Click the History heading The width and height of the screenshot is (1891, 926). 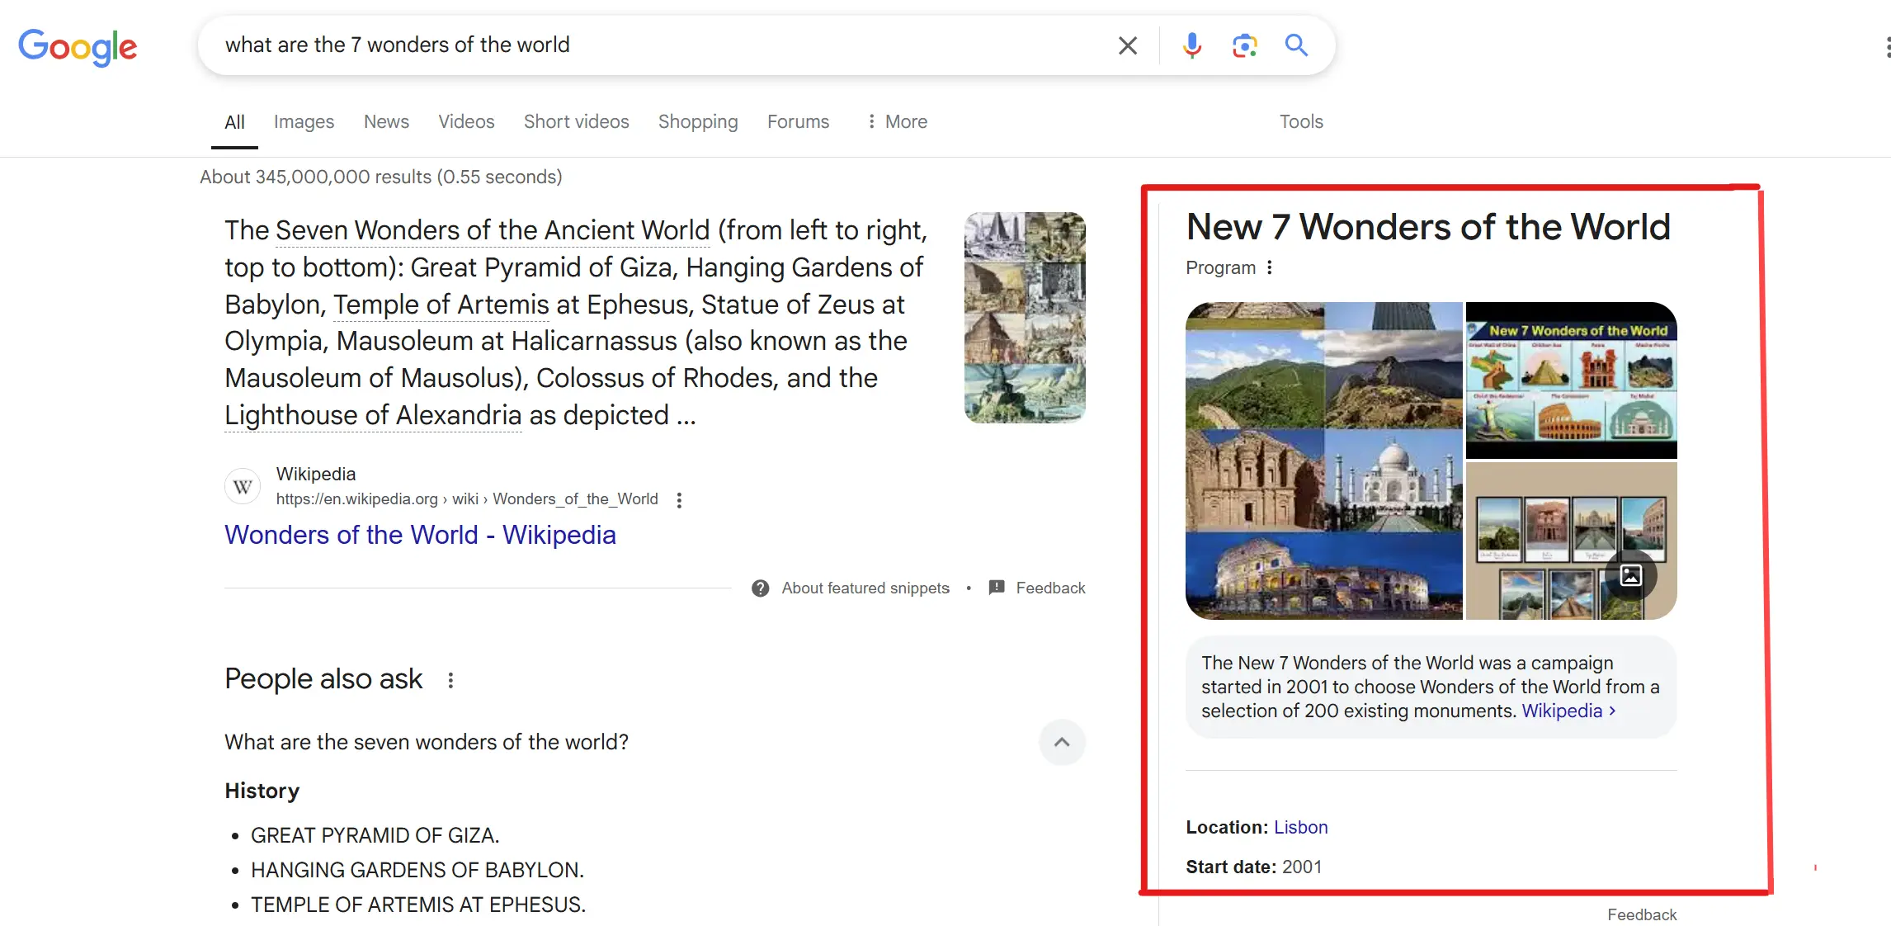[x=262, y=791]
